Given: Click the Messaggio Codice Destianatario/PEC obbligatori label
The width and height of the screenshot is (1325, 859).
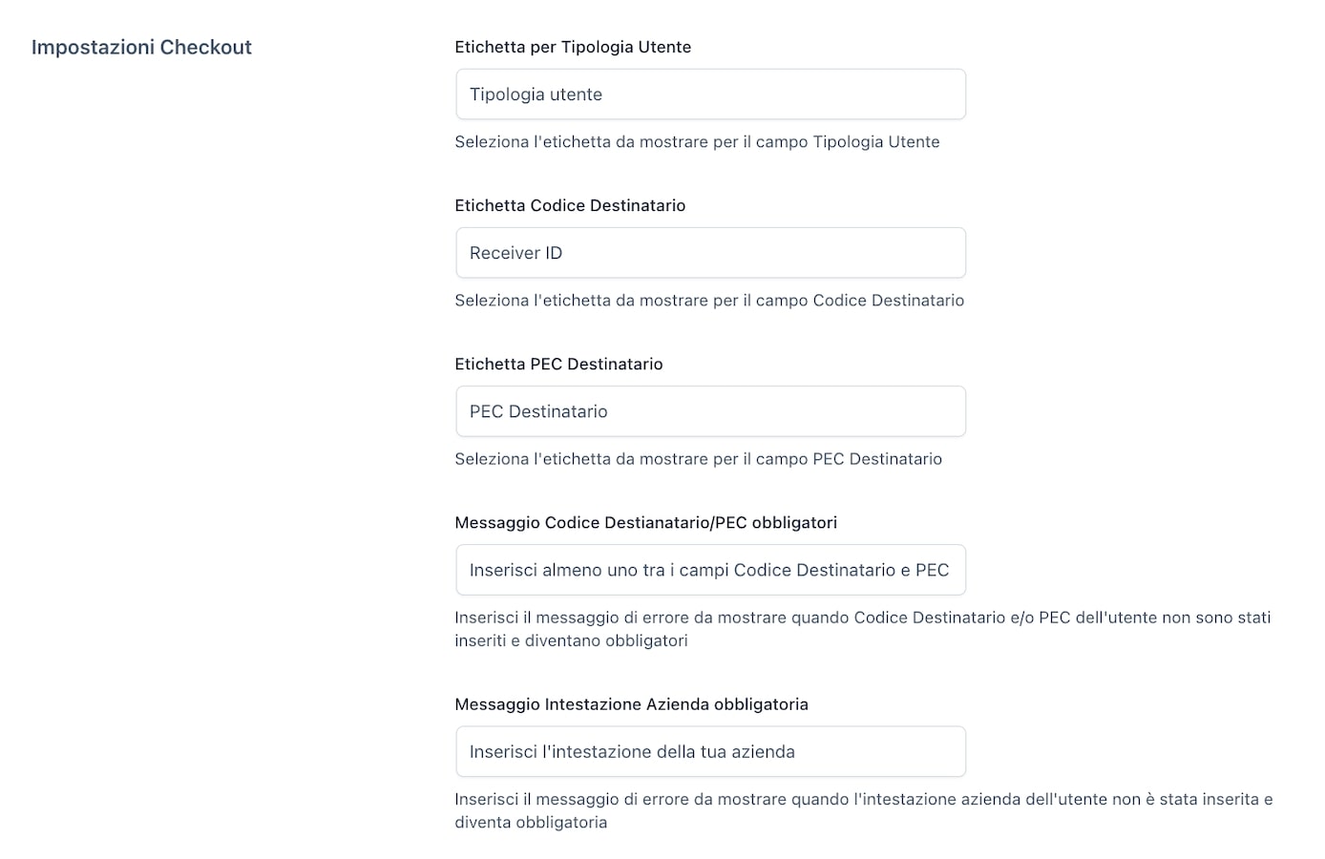Looking at the screenshot, I should click(645, 522).
